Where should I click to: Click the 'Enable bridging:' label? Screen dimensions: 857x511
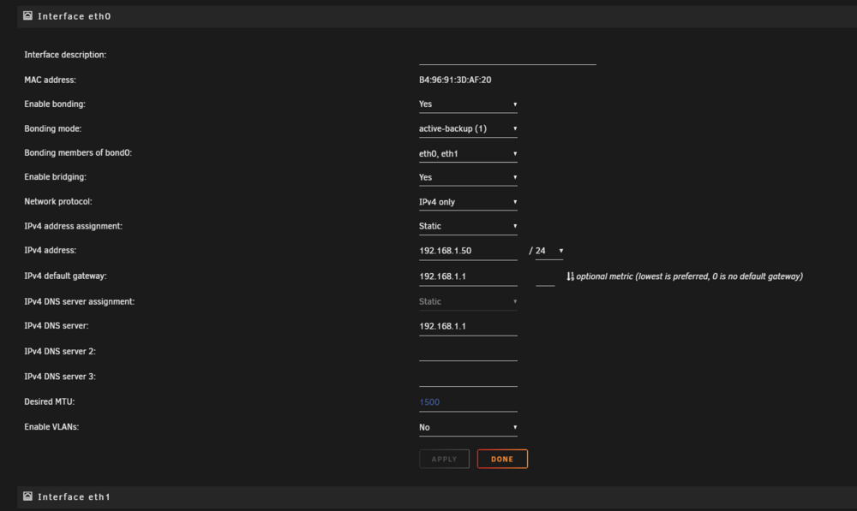click(x=55, y=177)
